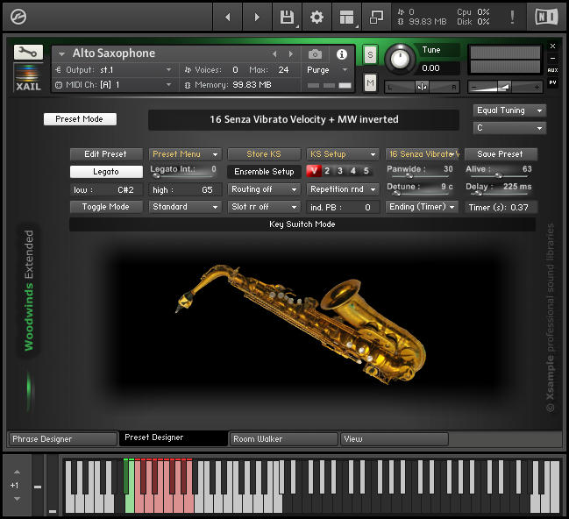The width and height of the screenshot is (569, 519).
Task: Toggle Preset Mode button
Action: tap(80, 119)
